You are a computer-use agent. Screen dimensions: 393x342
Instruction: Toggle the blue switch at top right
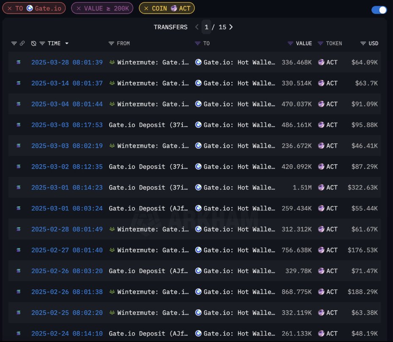click(379, 10)
